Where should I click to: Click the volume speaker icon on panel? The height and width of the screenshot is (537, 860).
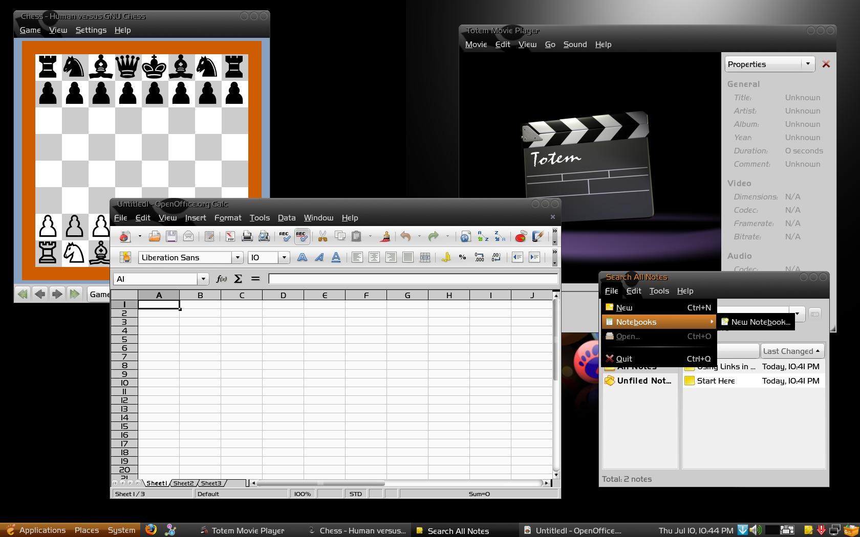756,530
